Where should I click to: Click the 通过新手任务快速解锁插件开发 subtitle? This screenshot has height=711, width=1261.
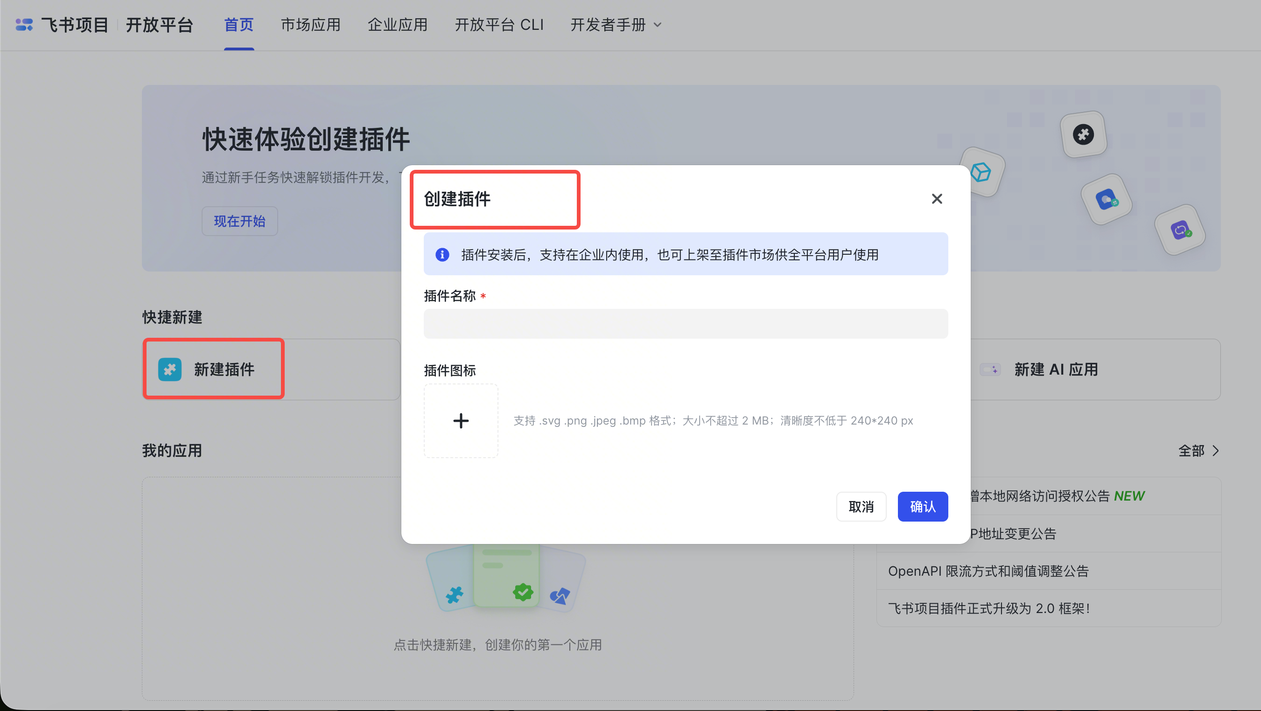pyautogui.click(x=296, y=177)
